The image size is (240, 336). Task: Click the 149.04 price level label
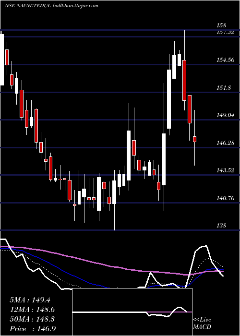coord(225,115)
